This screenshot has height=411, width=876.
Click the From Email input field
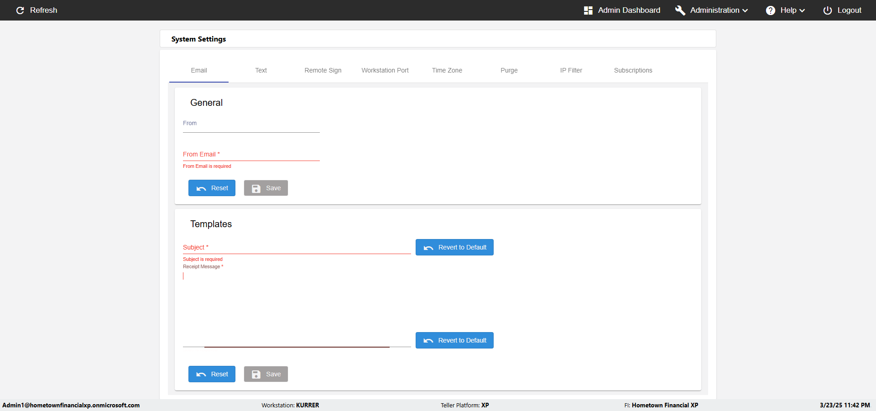pos(251,154)
